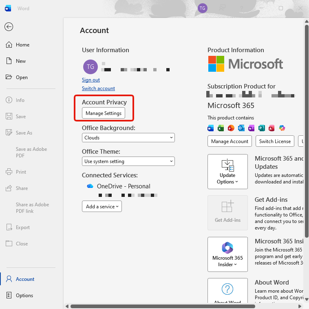The height and width of the screenshot is (309, 309).
Task: Open Word Options
Action: [x=19, y=296]
